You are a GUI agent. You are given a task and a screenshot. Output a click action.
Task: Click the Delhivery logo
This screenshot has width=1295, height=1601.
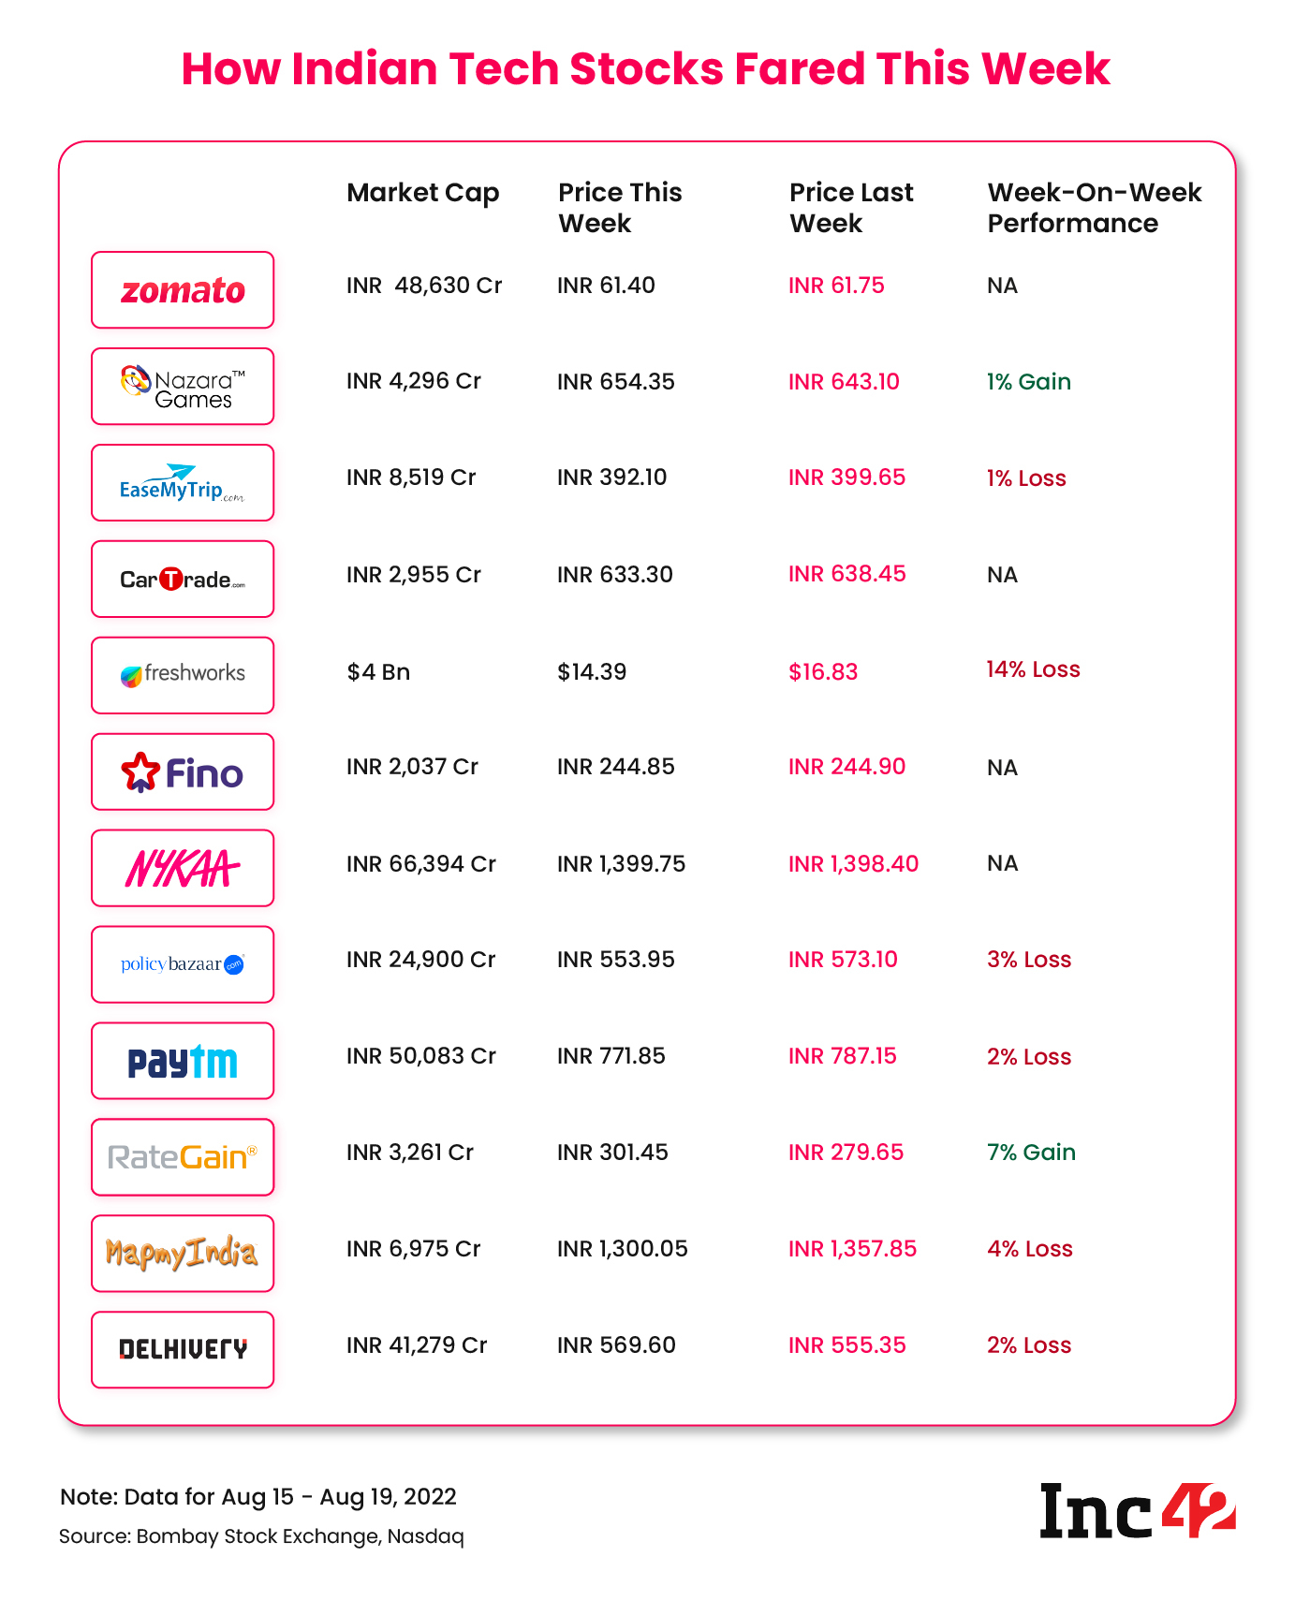click(x=183, y=1349)
